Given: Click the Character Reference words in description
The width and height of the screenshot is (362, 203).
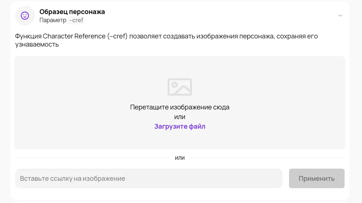Looking at the screenshot, I should 74,36.
